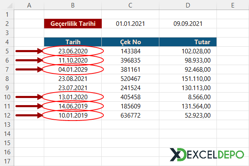The image size is (249, 166).
Task: Select column C header
Action: (x=131, y=5)
